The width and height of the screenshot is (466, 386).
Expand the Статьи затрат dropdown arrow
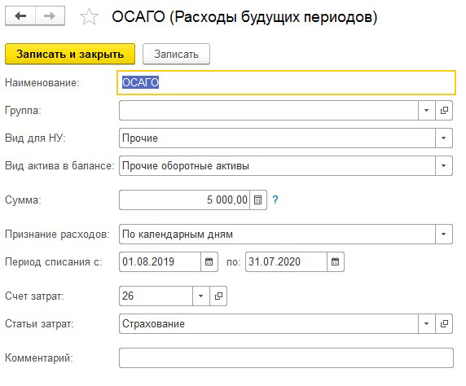(426, 323)
